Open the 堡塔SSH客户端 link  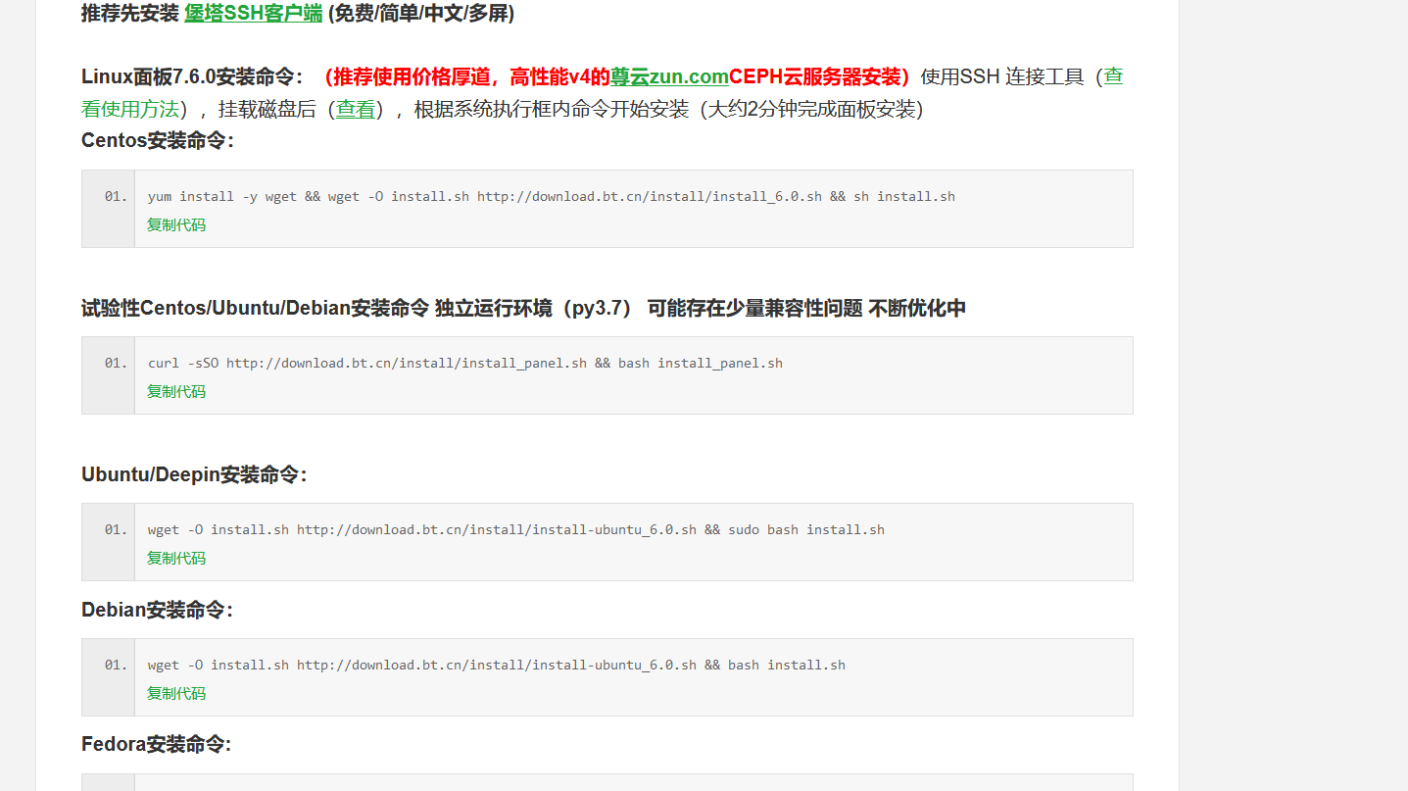[x=253, y=14]
